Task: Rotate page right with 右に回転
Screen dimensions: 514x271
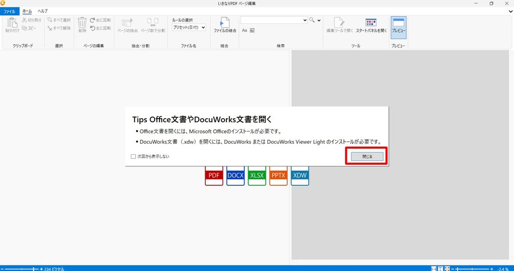Action: pos(100,21)
